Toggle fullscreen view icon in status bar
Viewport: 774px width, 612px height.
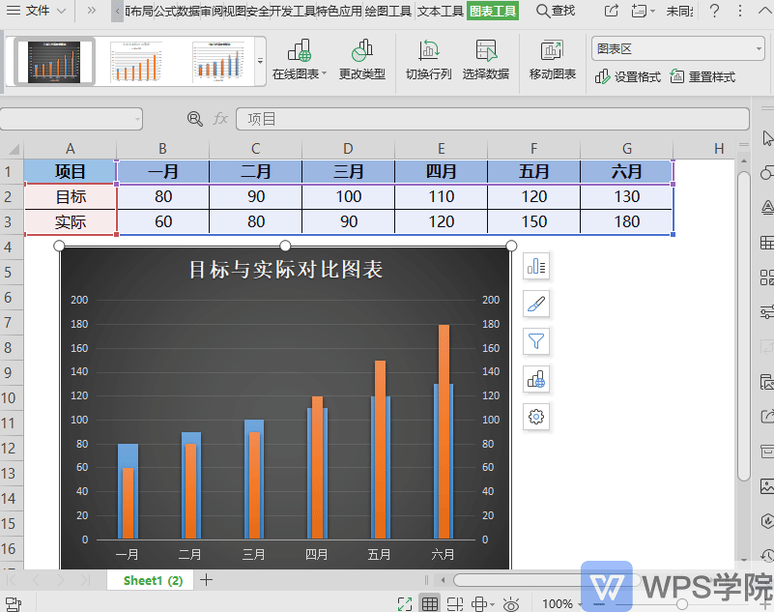point(405,603)
